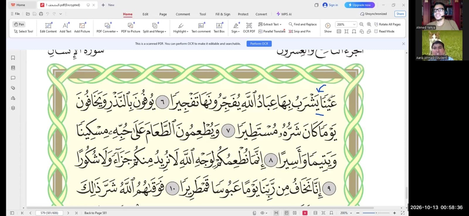This screenshot has width=469, height=216.
Task: Print the document with the printer icon
Action: (x=41, y=14)
